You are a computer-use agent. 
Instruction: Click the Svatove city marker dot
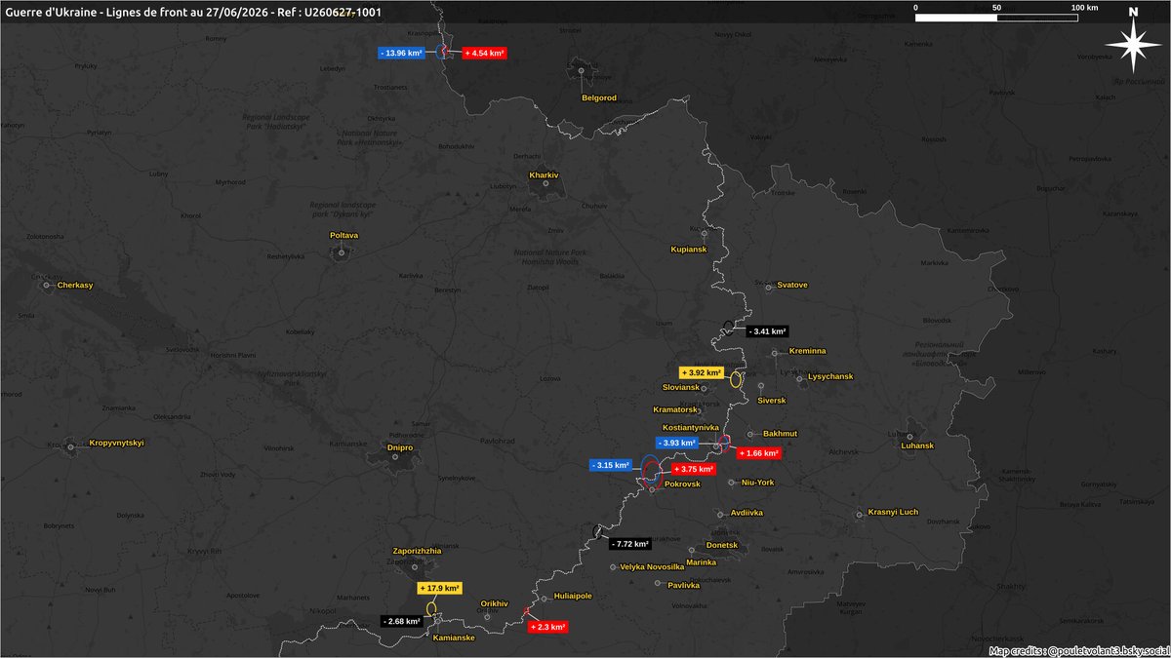tap(768, 286)
